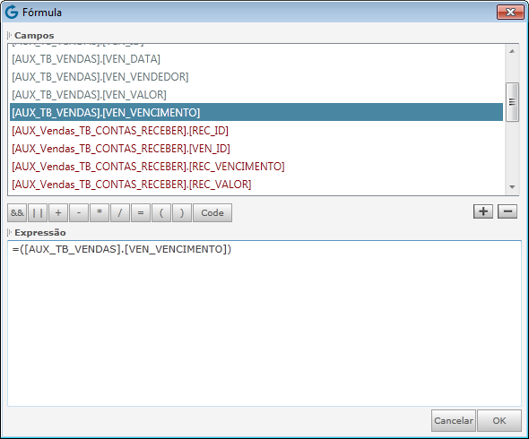The width and height of the screenshot is (529, 439).
Task: Insert the division slash operator
Action: coord(120,212)
